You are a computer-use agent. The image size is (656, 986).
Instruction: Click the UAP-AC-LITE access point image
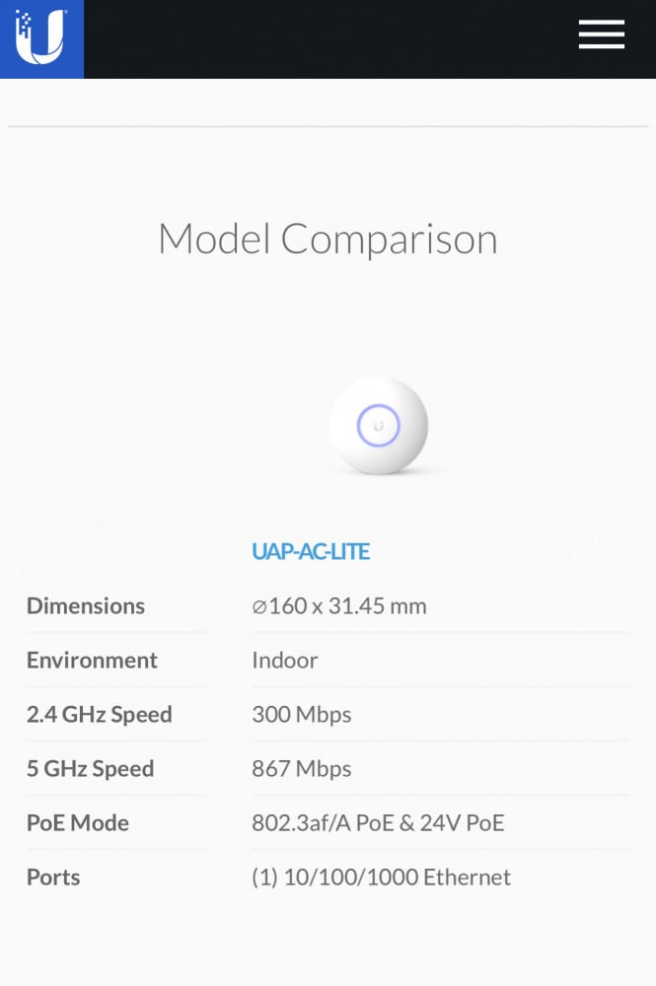(x=378, y=425)
